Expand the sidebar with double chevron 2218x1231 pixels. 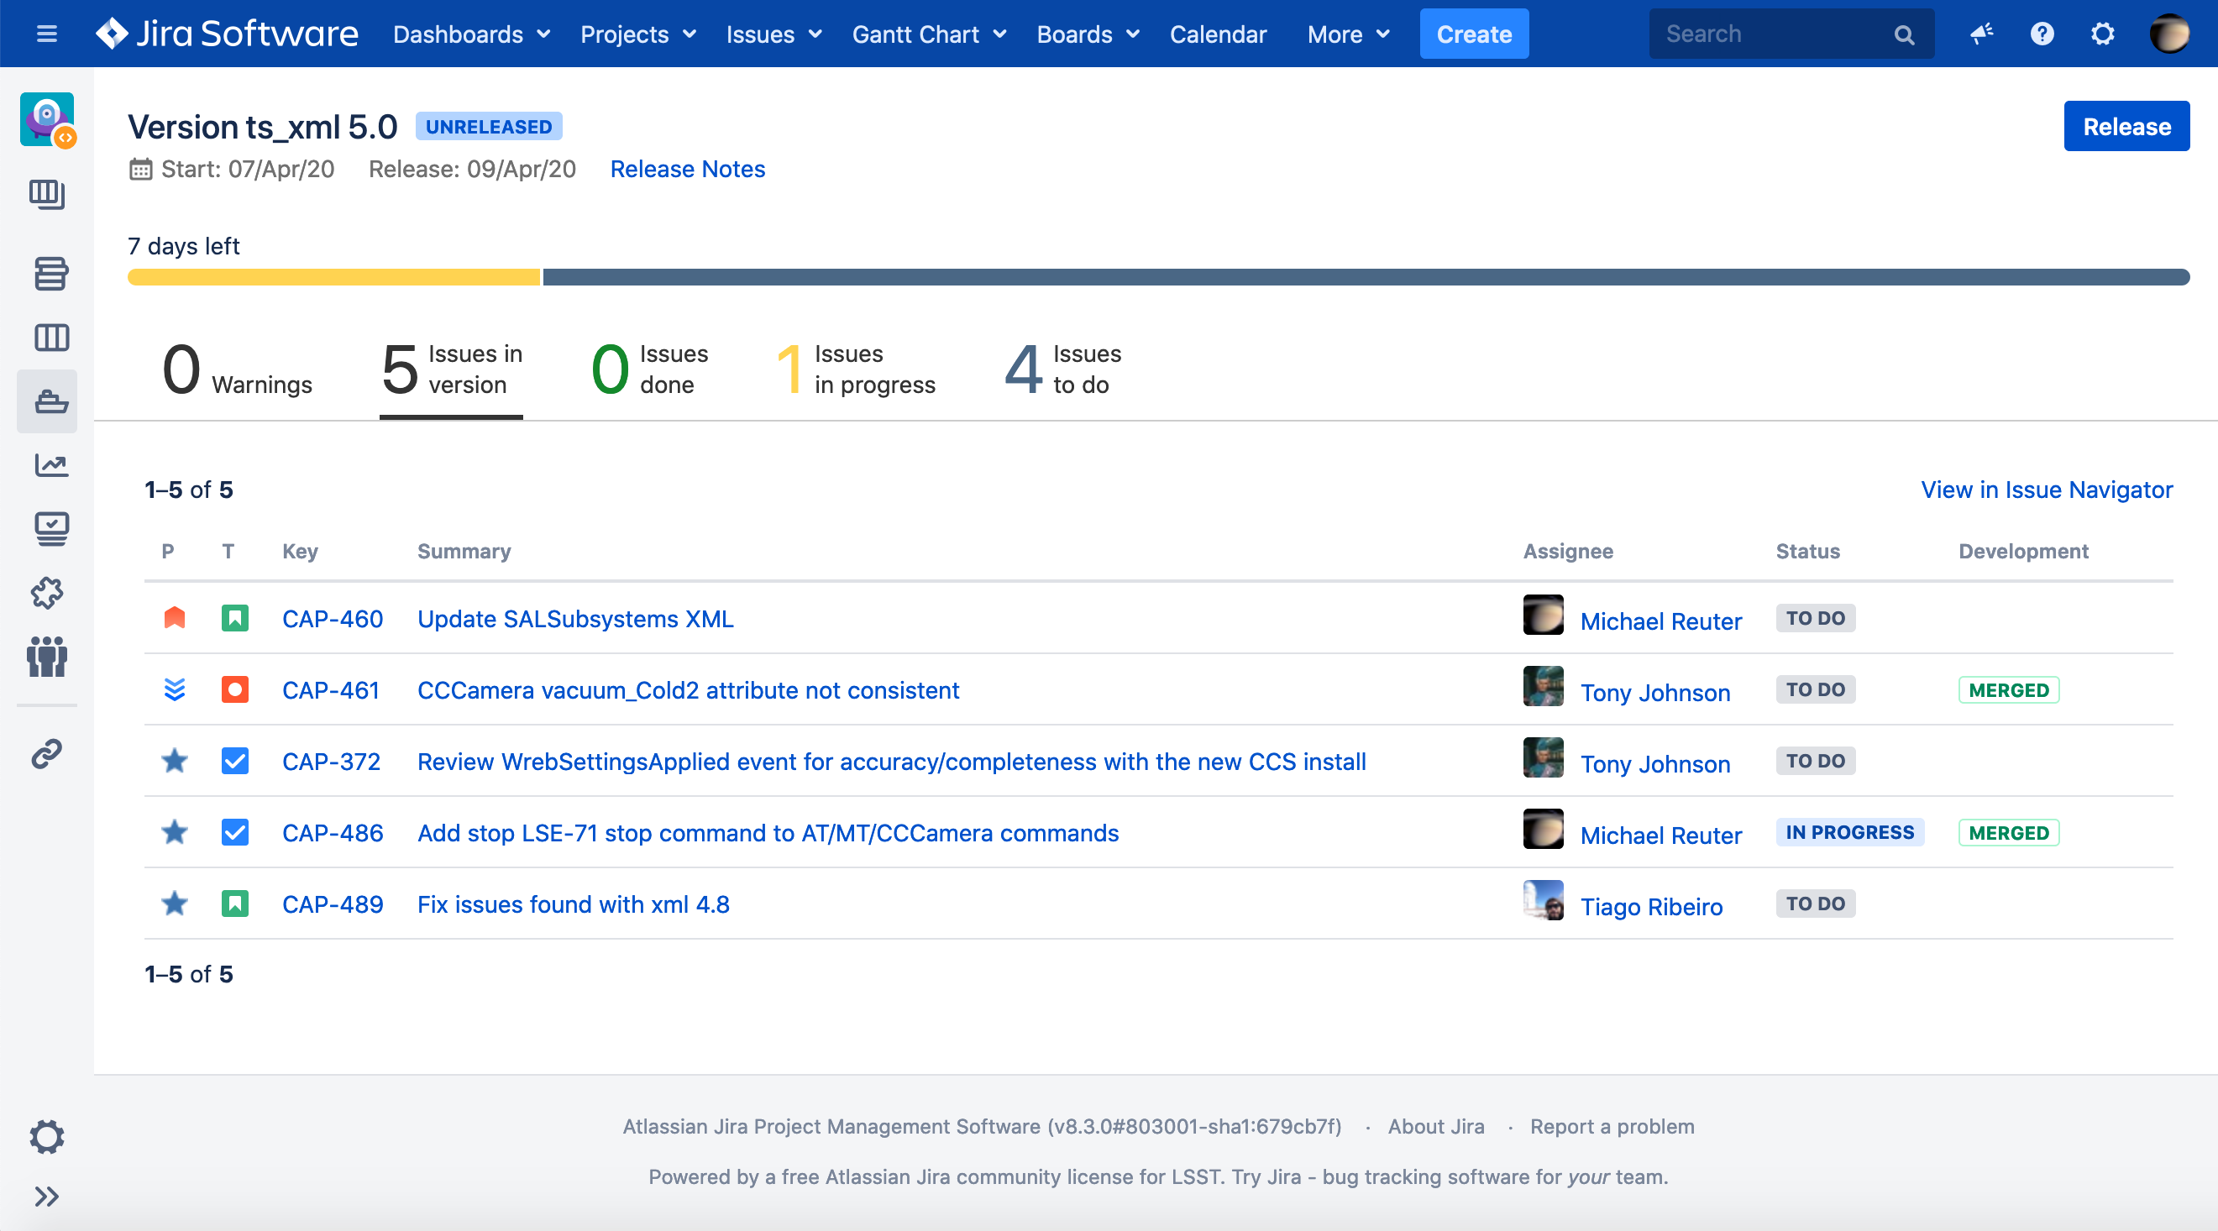click(x=47, y=1196)
